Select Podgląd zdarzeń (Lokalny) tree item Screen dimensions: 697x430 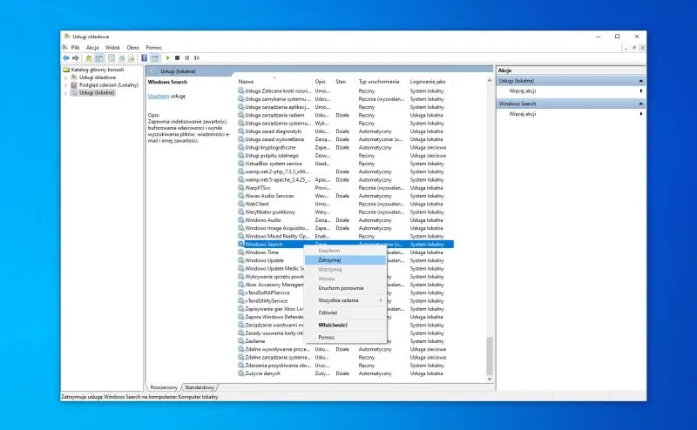pos(109,85)
